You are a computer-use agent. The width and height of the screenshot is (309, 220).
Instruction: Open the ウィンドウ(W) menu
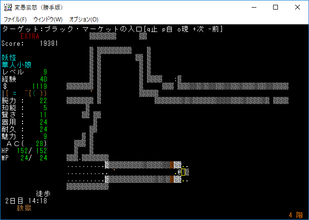coord(48,20)
